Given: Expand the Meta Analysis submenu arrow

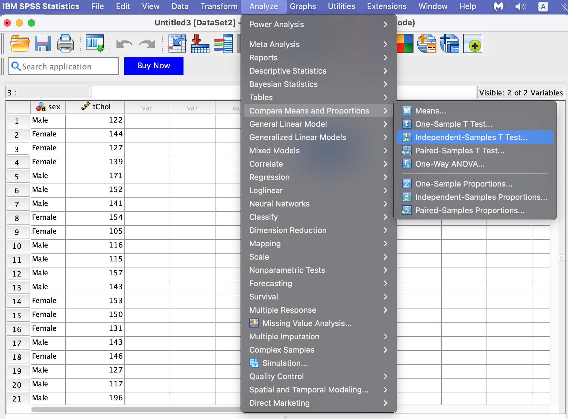Looking at the screenshot, I should [x=385, y=44].
